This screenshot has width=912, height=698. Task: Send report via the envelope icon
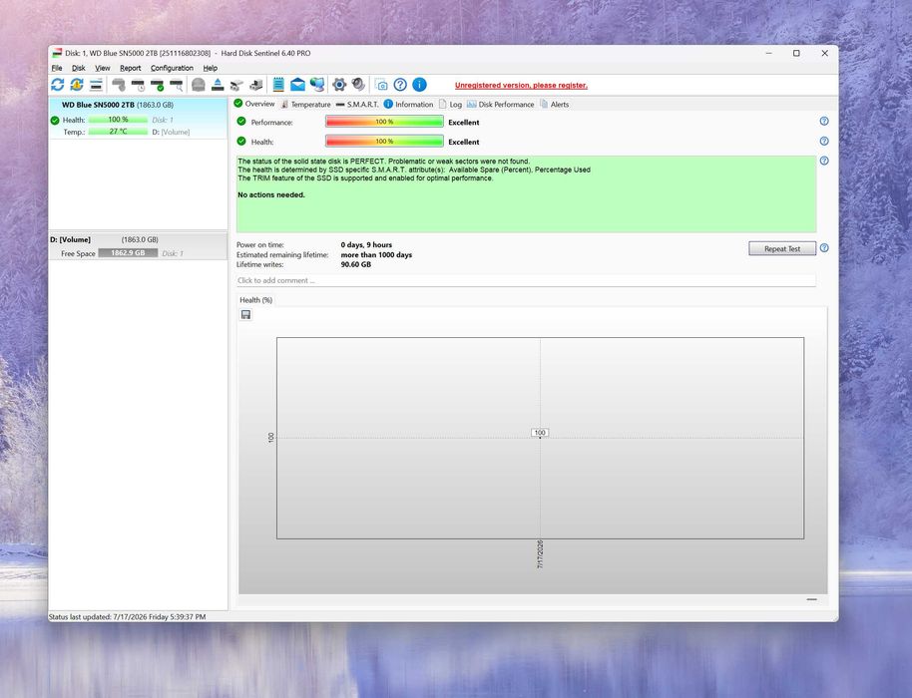(x=297, y=85)
